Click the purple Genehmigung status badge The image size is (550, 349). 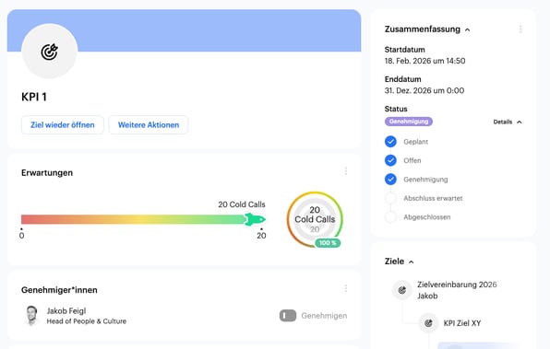click(x=409, y=122)
